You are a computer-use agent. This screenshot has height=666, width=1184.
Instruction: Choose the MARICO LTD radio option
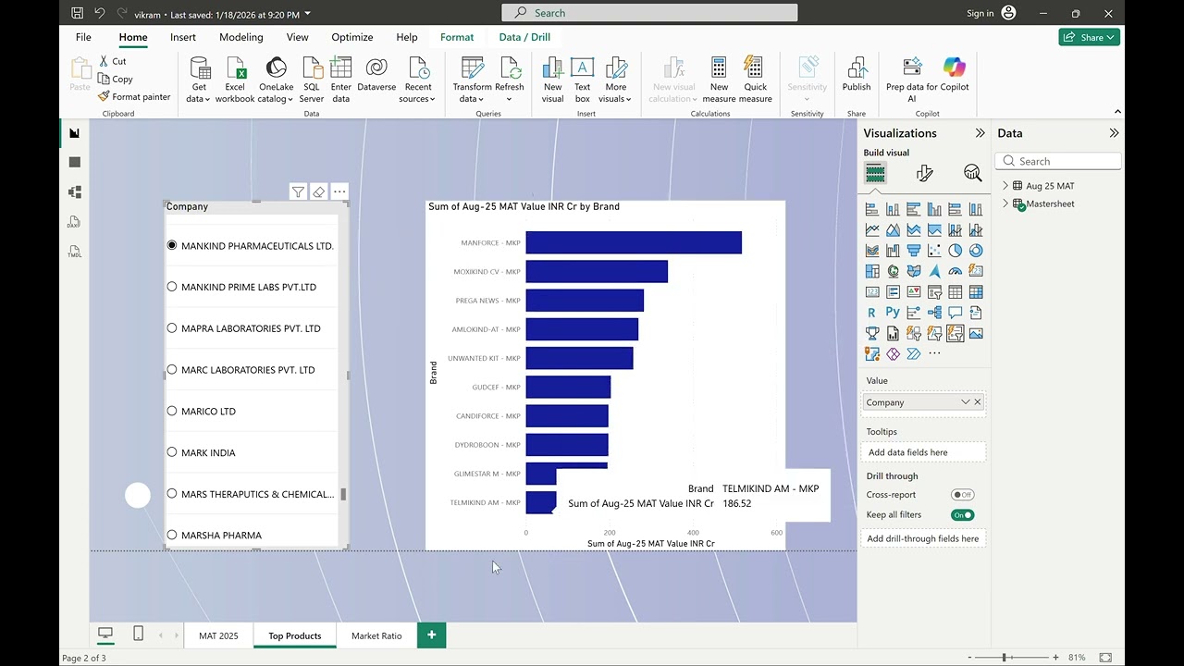172,411
